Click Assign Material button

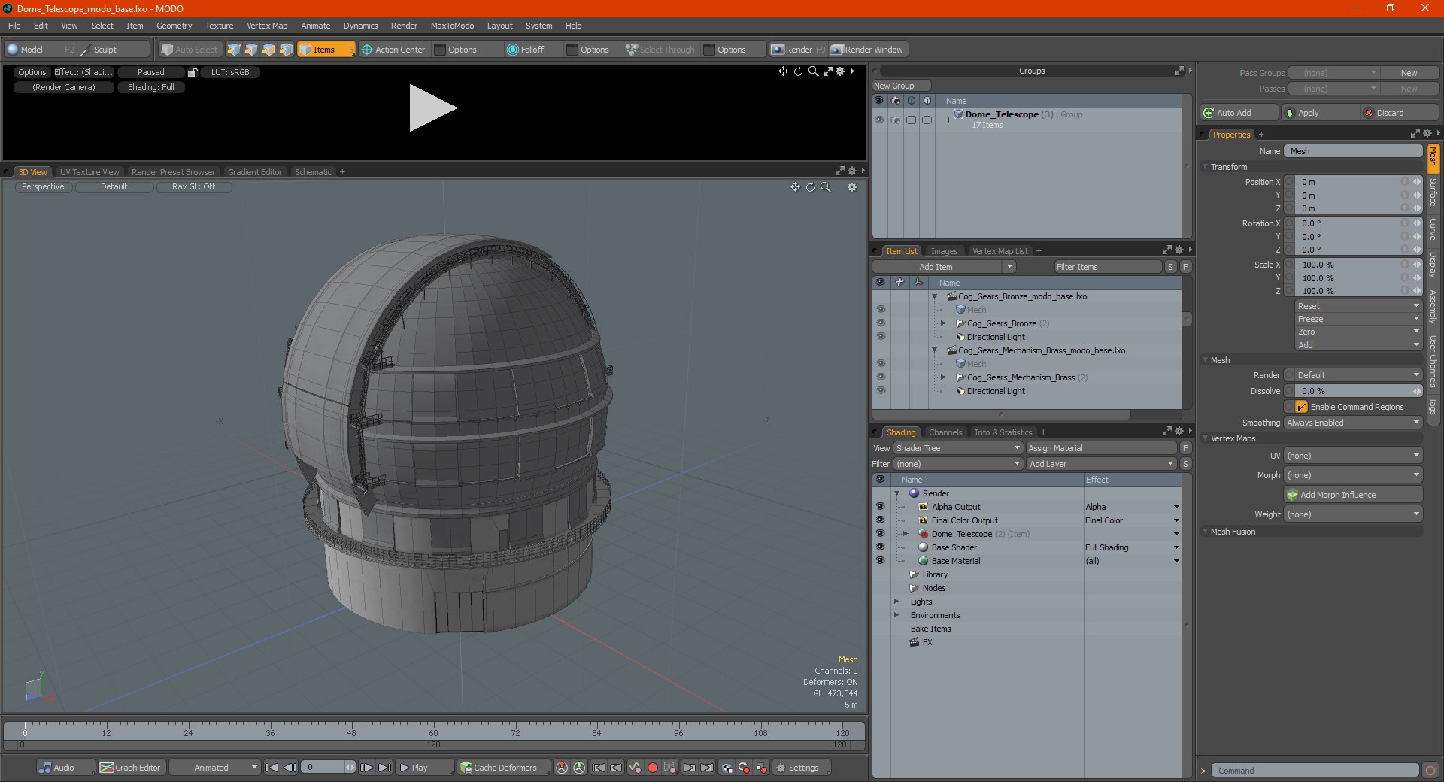point(1101,448)
